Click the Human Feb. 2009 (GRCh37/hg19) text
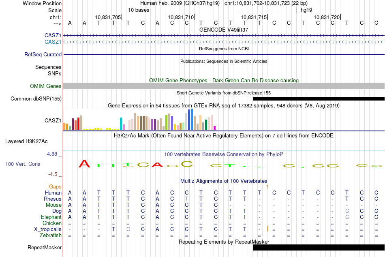 coord(180,3)
